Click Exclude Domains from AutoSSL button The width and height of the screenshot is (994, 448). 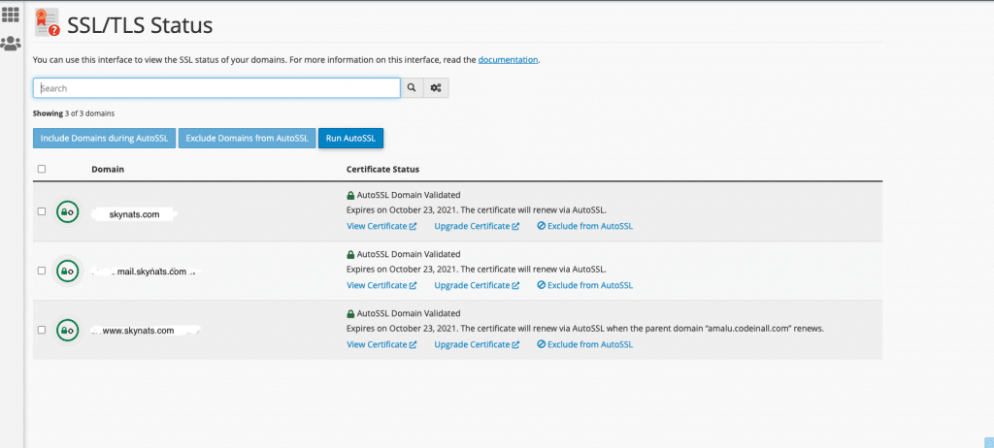[247, 138]
